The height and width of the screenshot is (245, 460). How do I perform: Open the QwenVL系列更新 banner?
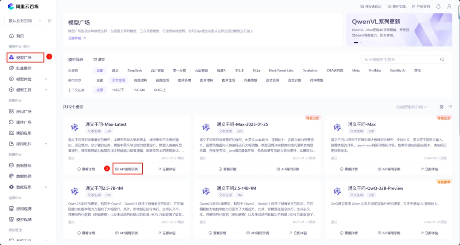pyautogui.click(x=399, y=30)
